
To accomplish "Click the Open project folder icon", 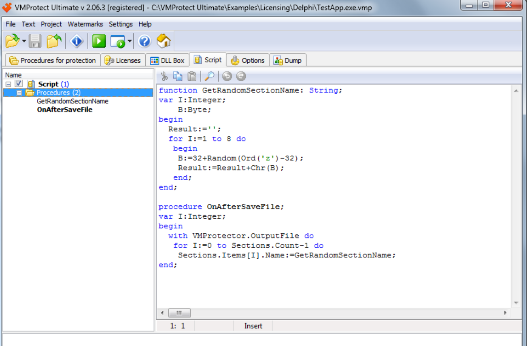I will 12,41.
